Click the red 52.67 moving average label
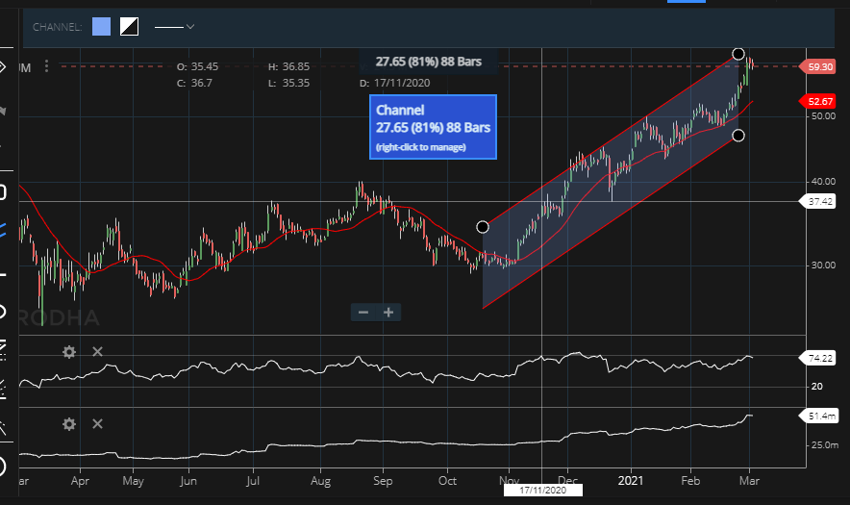 pos(818,101)
